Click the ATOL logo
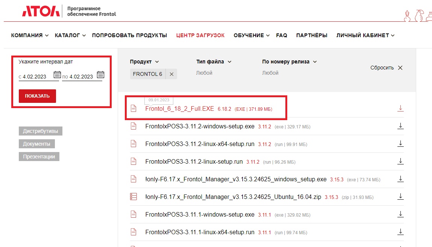This screenshot has width=432, height=247. [41, 11]
